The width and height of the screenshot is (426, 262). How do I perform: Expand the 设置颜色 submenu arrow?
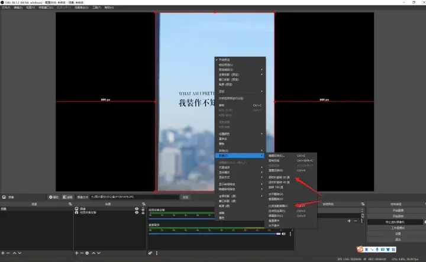(262, 134)
